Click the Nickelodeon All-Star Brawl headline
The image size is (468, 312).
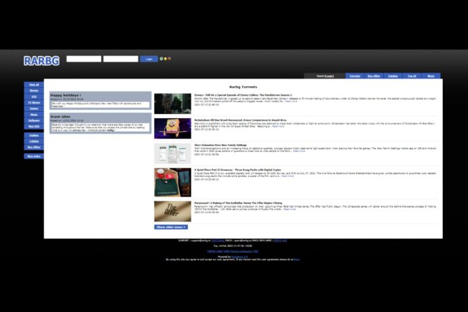tap(241, 120)
